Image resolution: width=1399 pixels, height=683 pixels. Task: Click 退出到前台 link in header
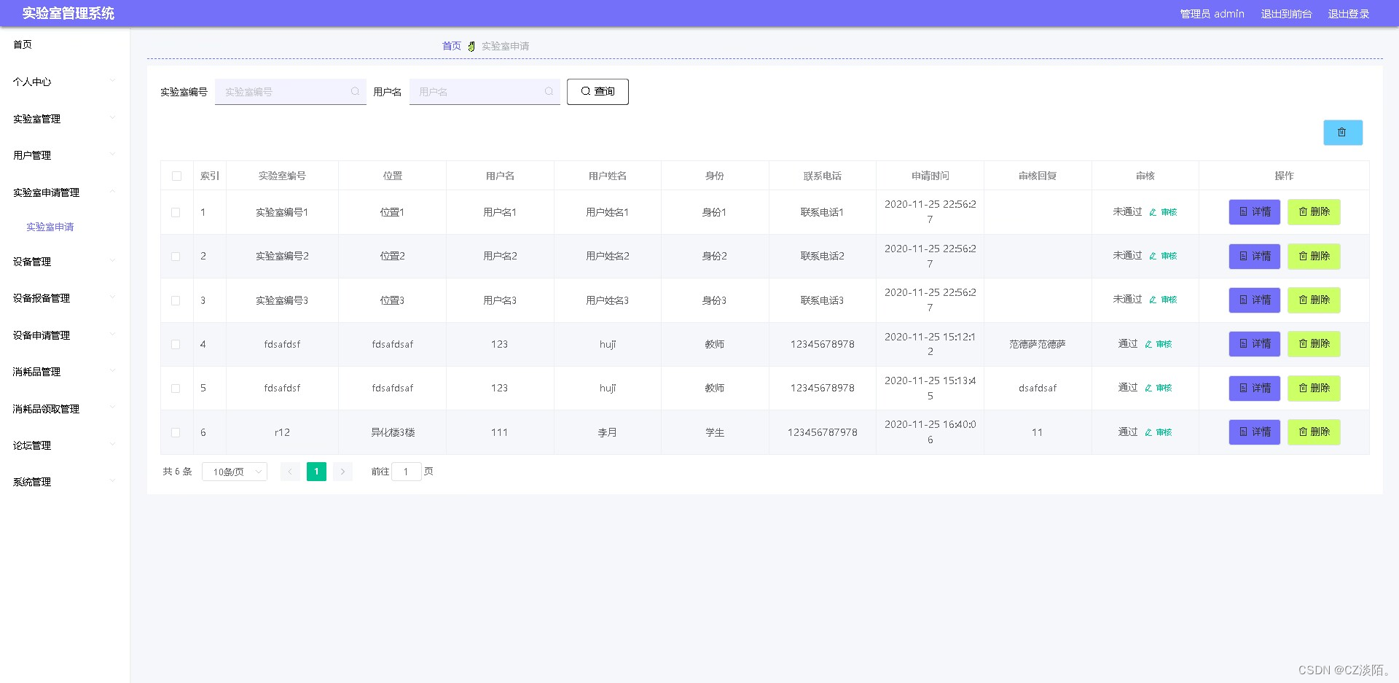(x=1286, y=14)
